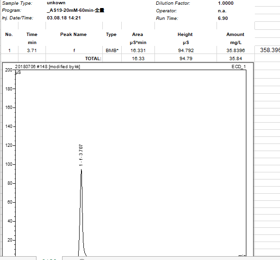The height and width of the screenshot is (260, 280).
Task: Select the Dilution Factor value 1.0000
Action: [x=226, y=3]
